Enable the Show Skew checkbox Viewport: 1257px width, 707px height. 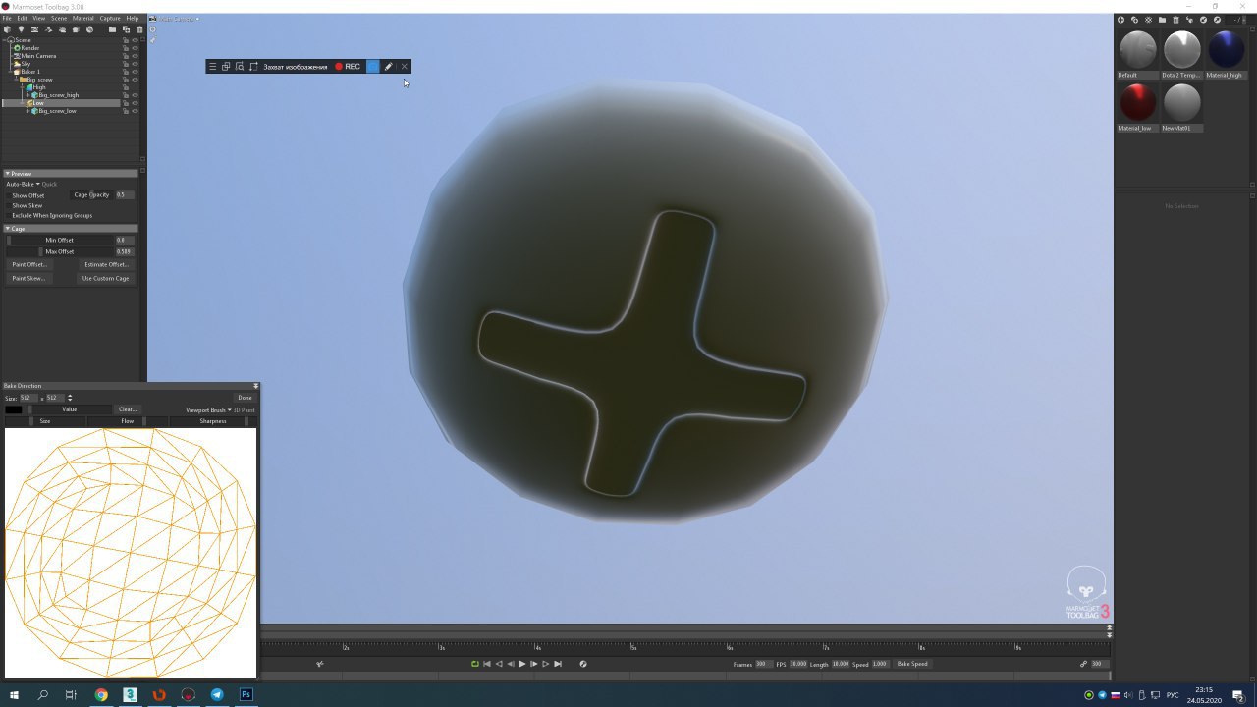(x=9, y=205)
